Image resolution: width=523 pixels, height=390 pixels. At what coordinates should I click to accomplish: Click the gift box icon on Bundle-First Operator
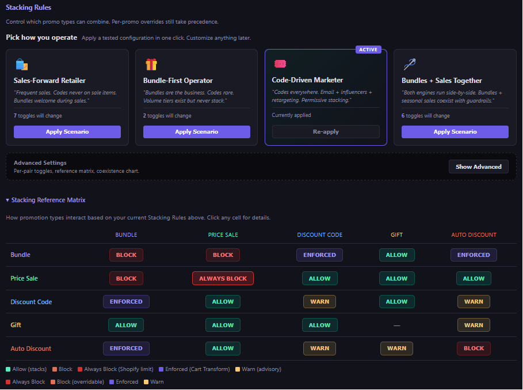point(151,65)
